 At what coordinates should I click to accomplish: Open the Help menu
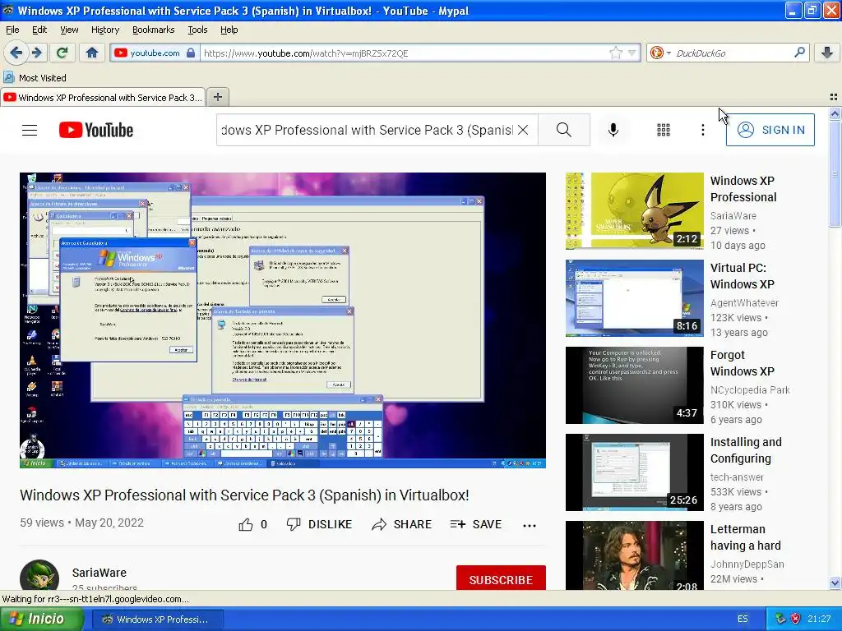tap(229, 30)
